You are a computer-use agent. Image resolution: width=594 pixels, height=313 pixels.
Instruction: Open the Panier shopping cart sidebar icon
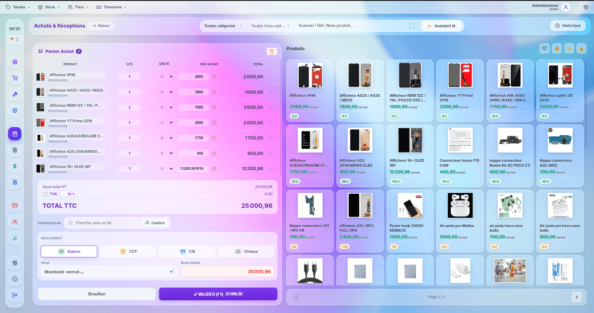(x=15, y=78)
